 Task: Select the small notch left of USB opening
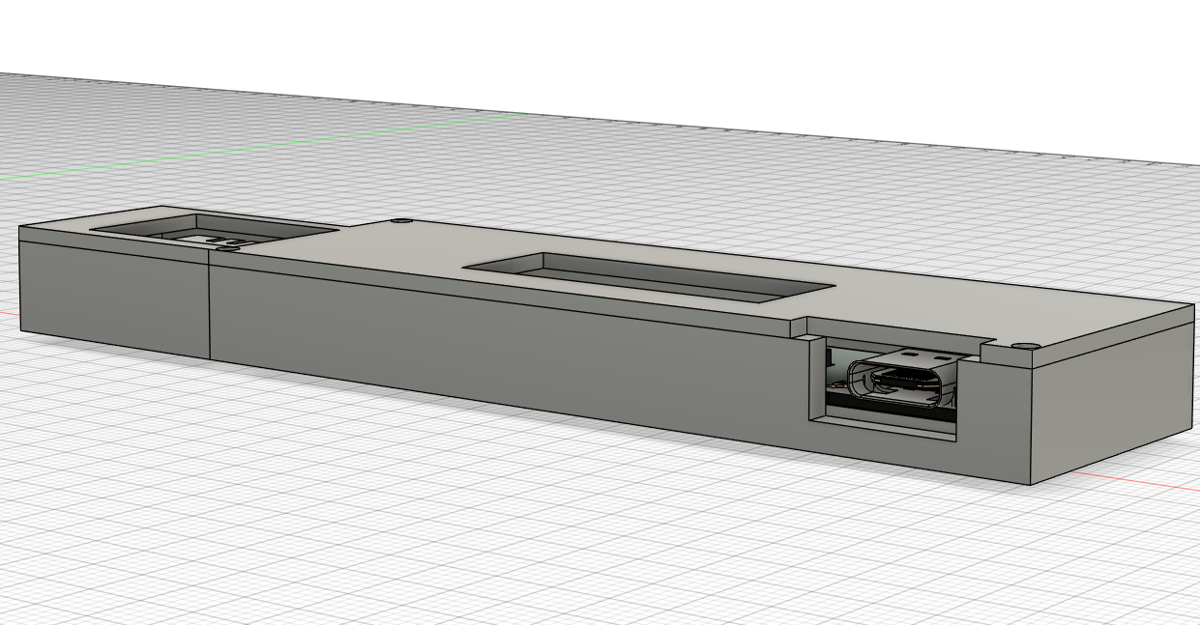(801, 328)
